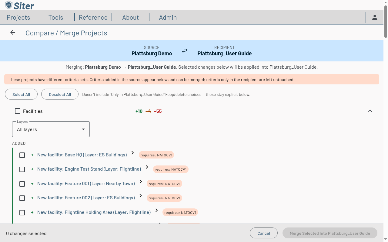Click the removed count −55 indicator

pyautogui.click(x=158, y=111)
